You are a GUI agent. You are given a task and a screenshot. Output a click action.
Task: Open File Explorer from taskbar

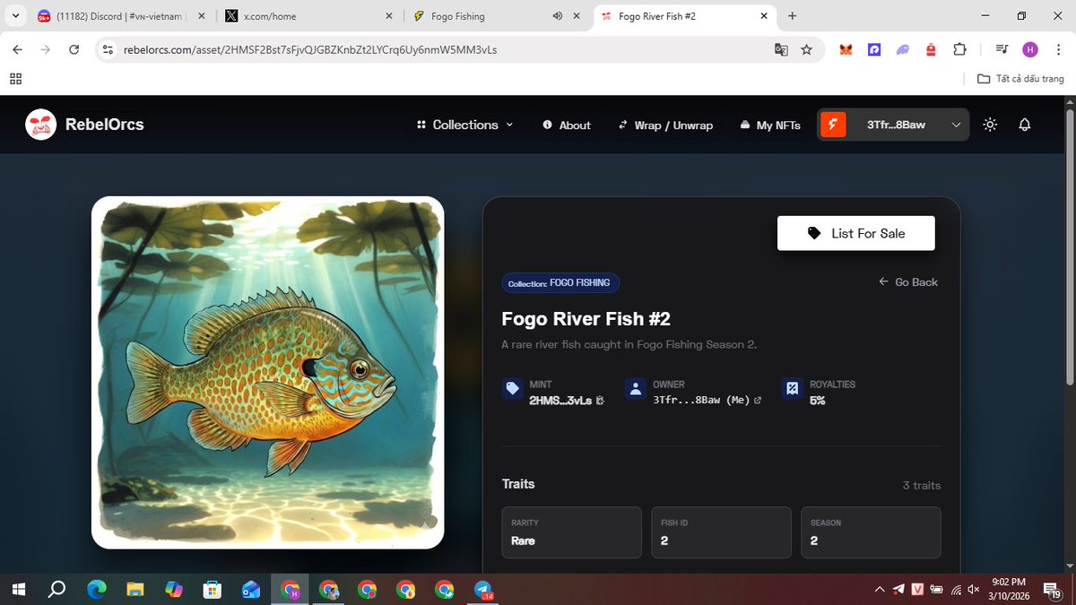coord(134,589)
